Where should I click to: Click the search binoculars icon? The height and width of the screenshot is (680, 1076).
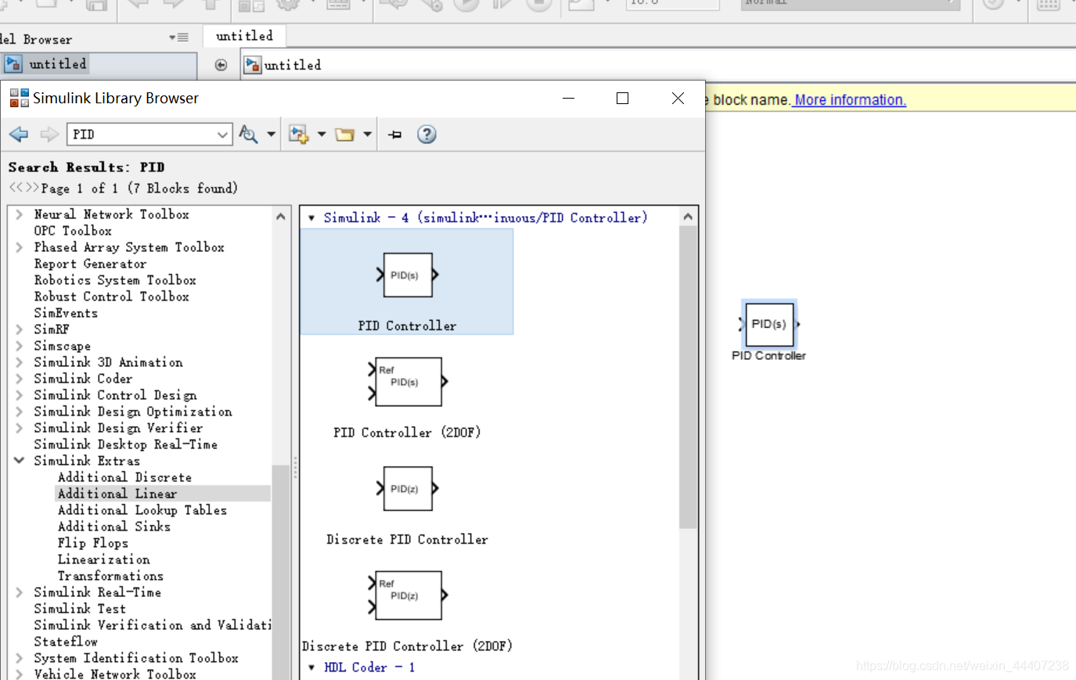click(248, 135)
